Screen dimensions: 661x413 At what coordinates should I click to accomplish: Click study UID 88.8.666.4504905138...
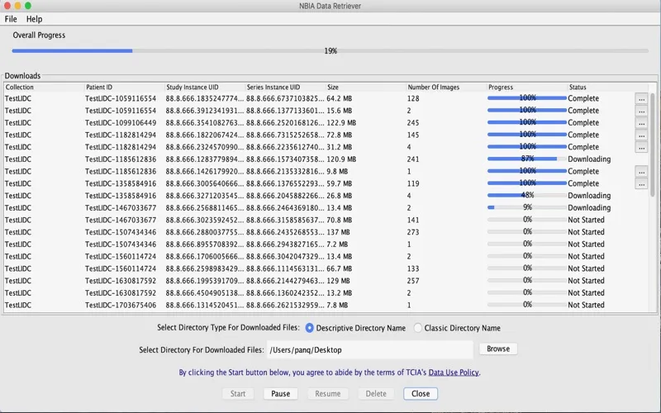pyautogui.click(x=204, y=293)
